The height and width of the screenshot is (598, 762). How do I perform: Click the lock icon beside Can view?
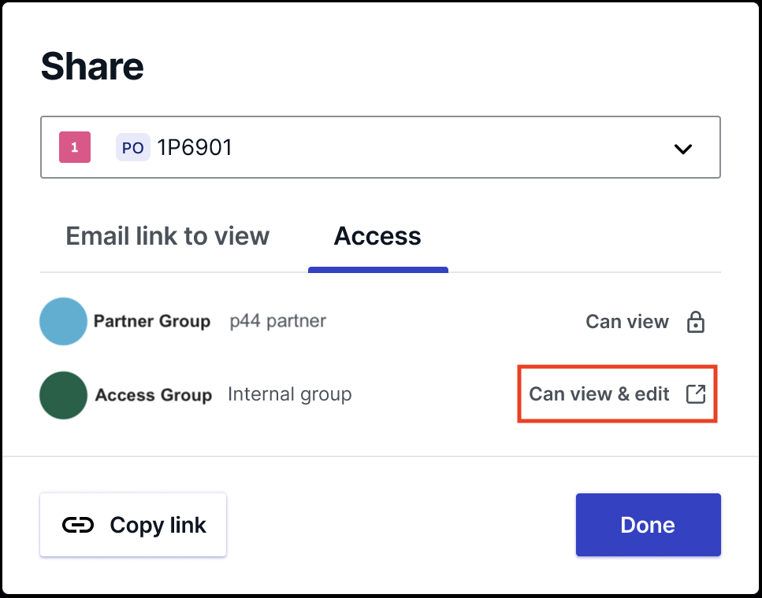point(696,322)
